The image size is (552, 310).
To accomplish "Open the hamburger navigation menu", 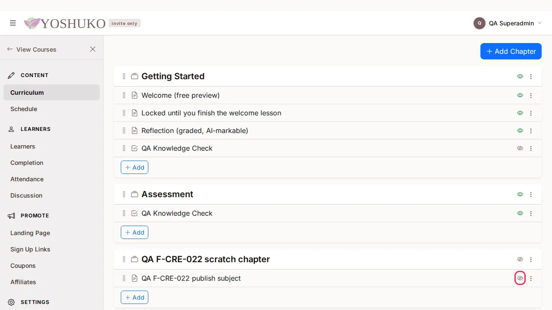I will [x=13, y=23].
